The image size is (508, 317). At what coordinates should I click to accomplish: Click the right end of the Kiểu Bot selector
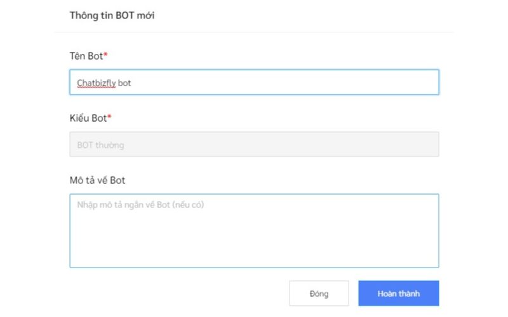427,145
